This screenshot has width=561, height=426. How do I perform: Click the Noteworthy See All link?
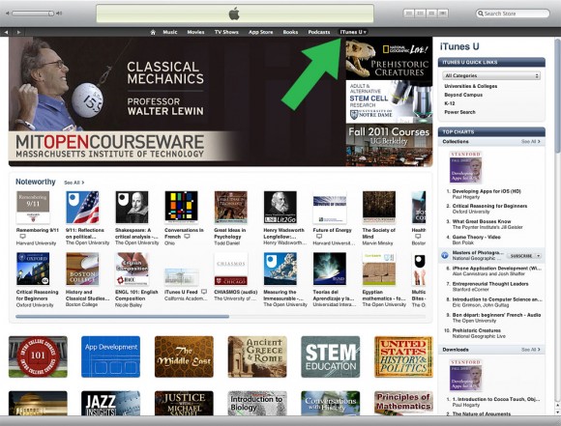[x=74, y=183]
